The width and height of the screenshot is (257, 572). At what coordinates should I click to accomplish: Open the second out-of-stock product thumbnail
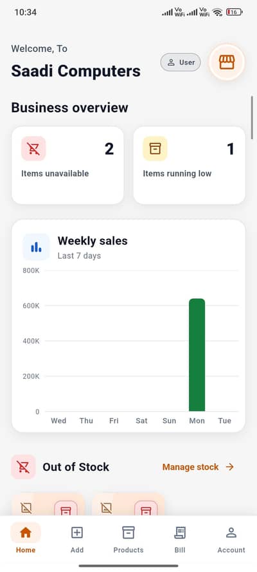(x=128, y=504)
